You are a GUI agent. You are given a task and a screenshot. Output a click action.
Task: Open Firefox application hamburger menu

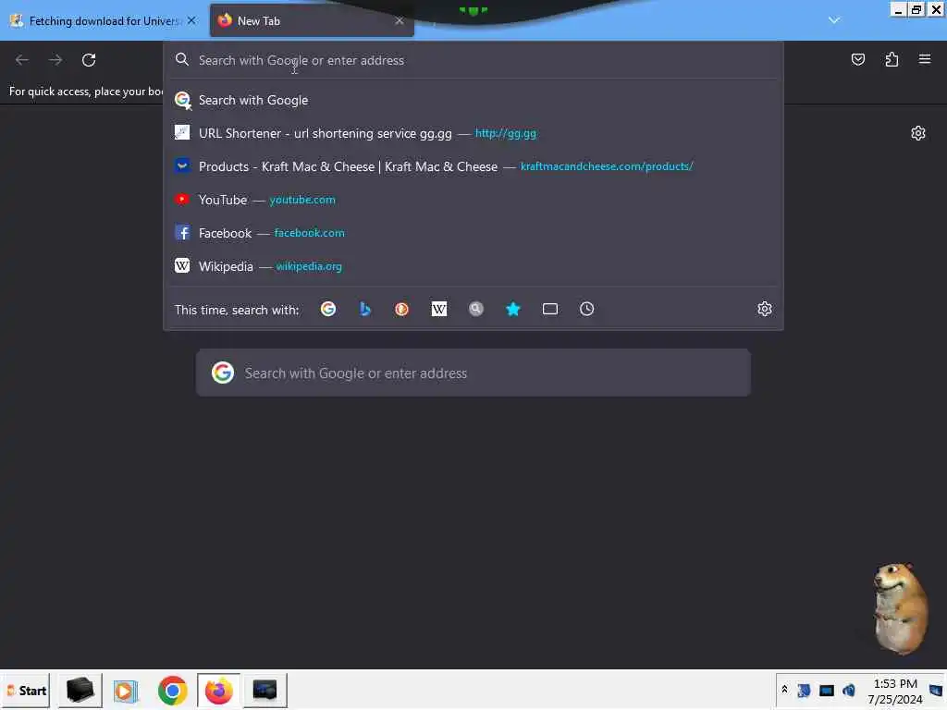click(x=925, y=59)
